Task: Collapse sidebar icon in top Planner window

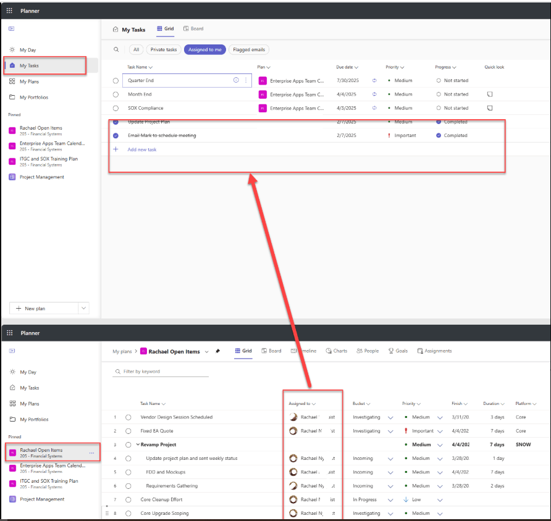Action: point(12,29)
